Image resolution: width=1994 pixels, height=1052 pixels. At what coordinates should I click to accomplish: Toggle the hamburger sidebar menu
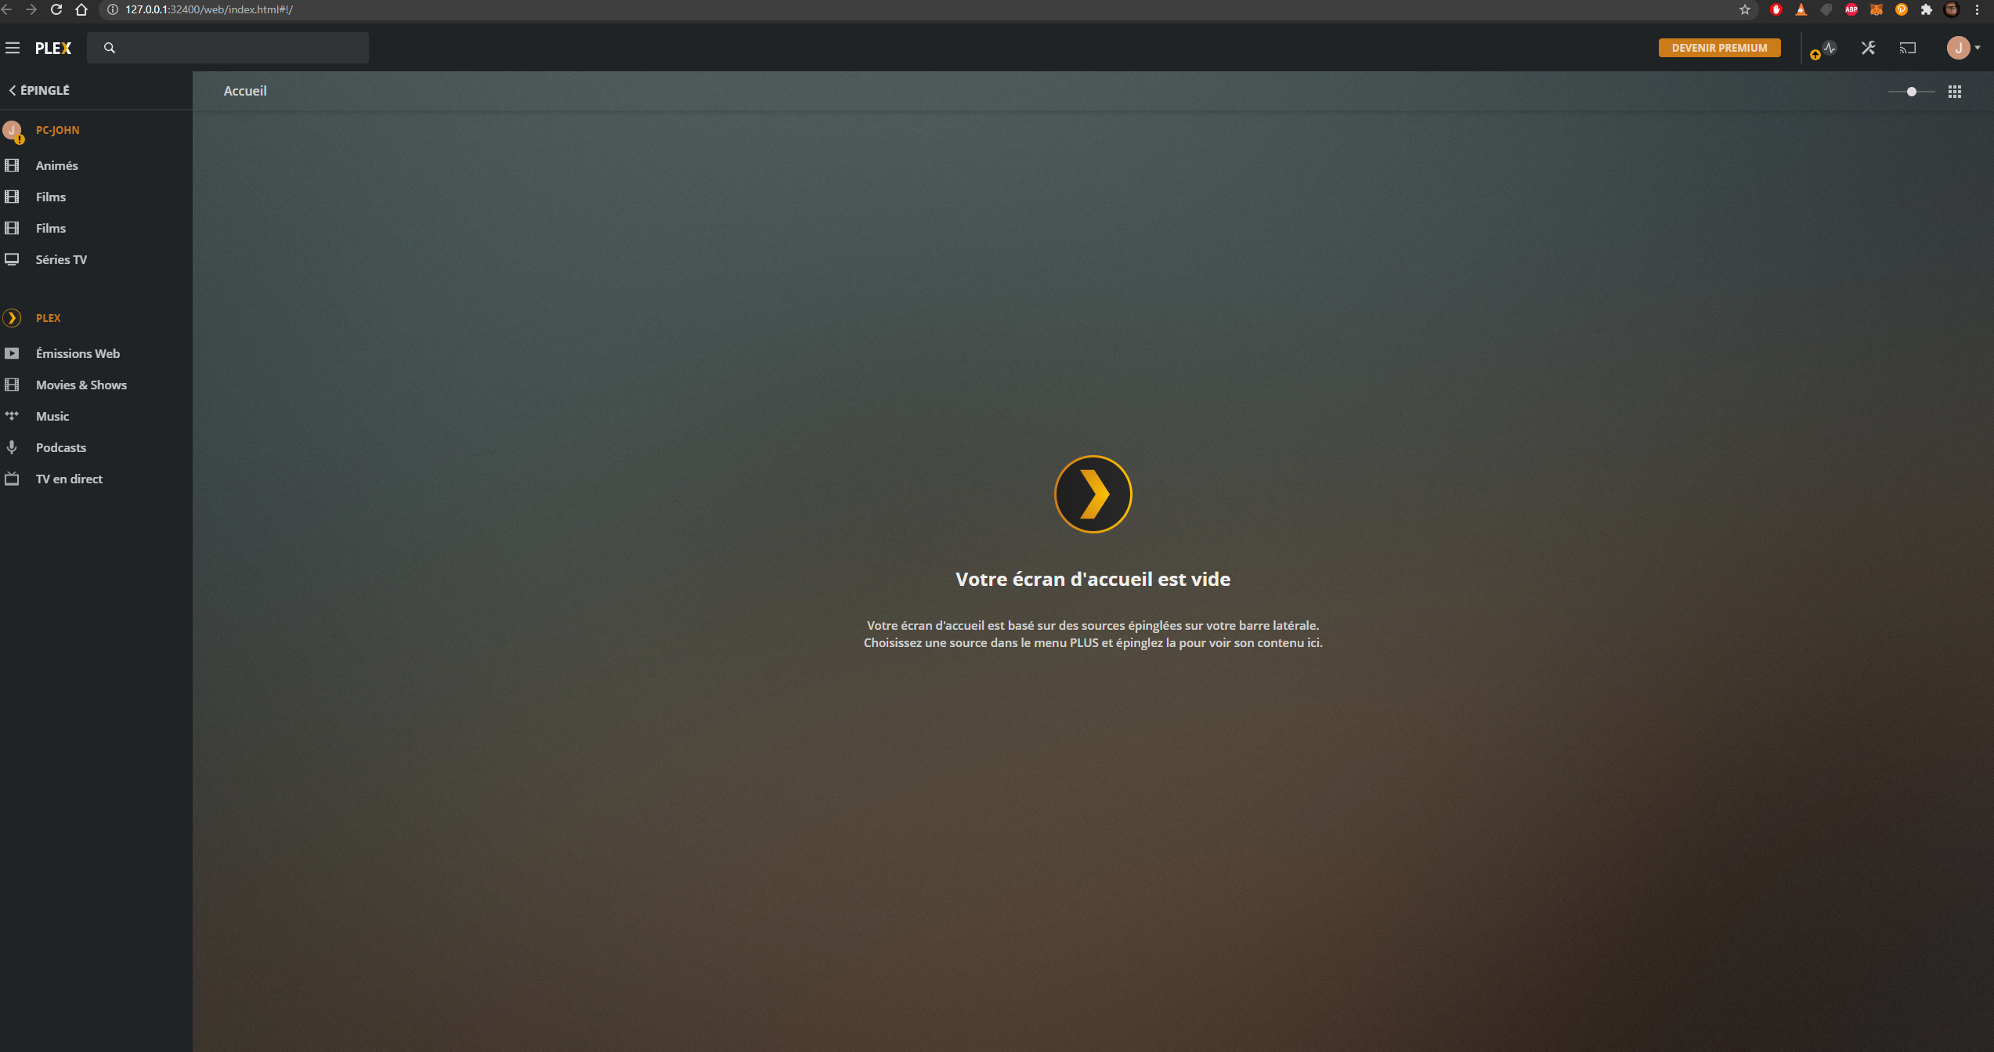(x=13, y=48)
